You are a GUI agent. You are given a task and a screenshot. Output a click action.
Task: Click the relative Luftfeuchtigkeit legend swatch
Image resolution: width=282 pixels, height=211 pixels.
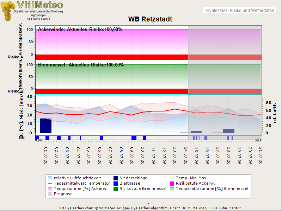(x=50, y=178)
